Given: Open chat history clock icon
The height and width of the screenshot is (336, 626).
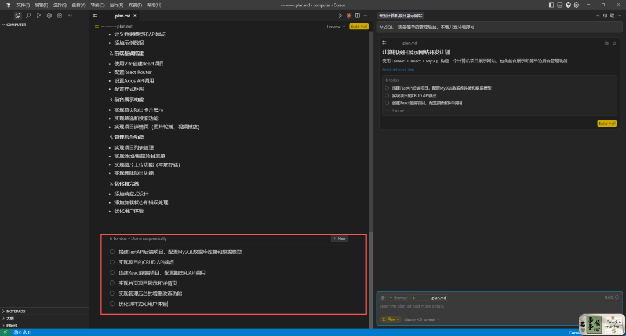Looking at the screenshot, I should (605, 16).
